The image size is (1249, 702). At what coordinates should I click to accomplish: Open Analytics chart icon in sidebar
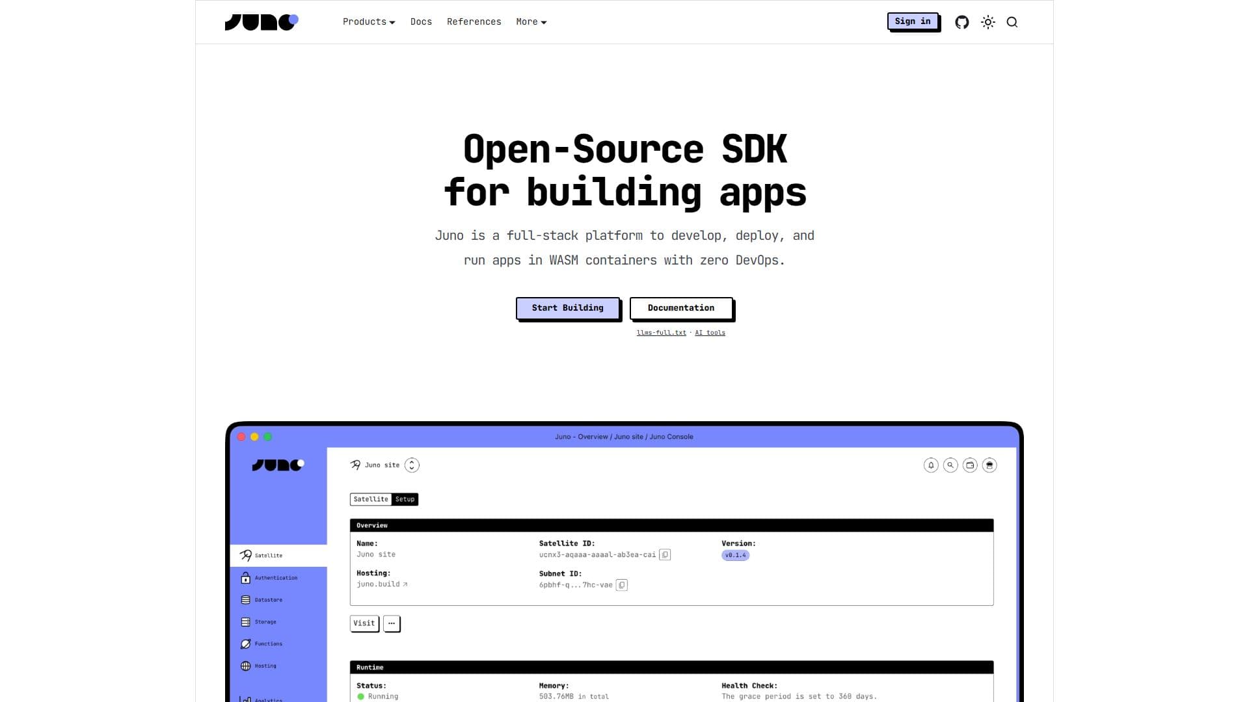coord(245,699)
